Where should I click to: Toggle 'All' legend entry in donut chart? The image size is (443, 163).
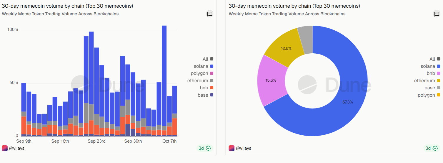pyautogui.click(x=435, y=59)
